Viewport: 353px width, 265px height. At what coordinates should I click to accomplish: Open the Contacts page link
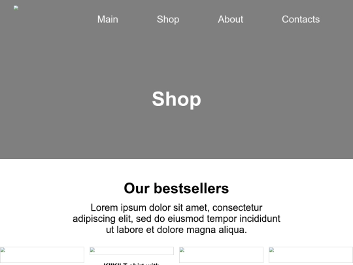(301, 20)
